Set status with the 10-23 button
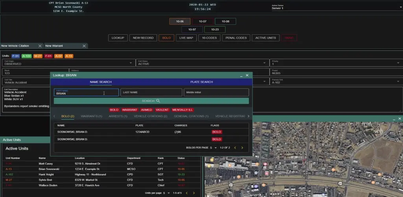Viewport: 403px width, 197px height. point(215,29)
